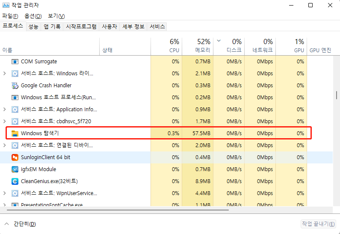This screenshot has width=340, height=234.
Task: Expand the 서비스 호스트: Application Info group
Action: coord(5,110)
